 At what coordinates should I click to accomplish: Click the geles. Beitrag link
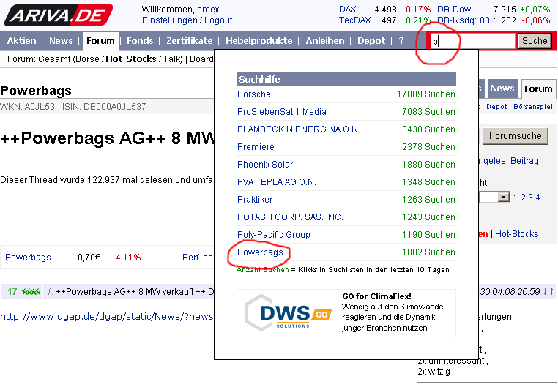click(x=510, y=161)
